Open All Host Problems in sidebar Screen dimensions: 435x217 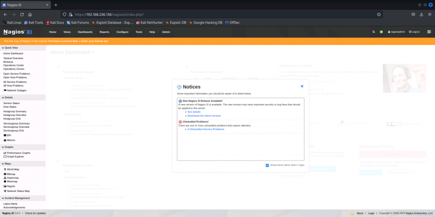13,86
